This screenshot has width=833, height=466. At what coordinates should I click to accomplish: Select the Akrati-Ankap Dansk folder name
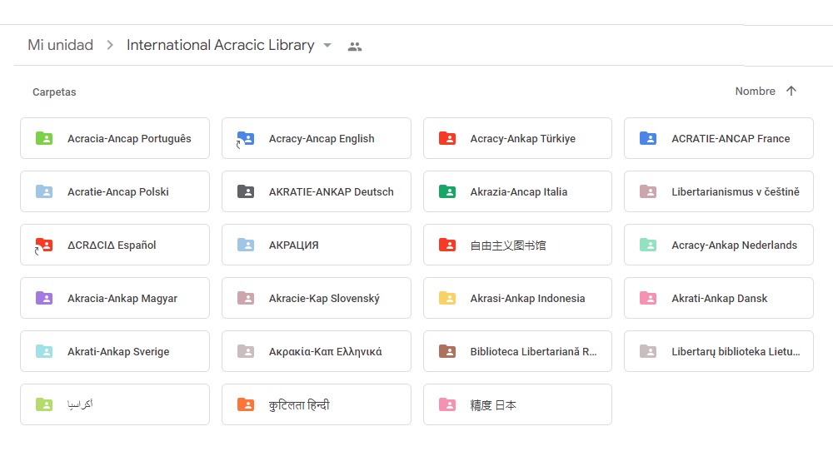[x=720, y=298]
